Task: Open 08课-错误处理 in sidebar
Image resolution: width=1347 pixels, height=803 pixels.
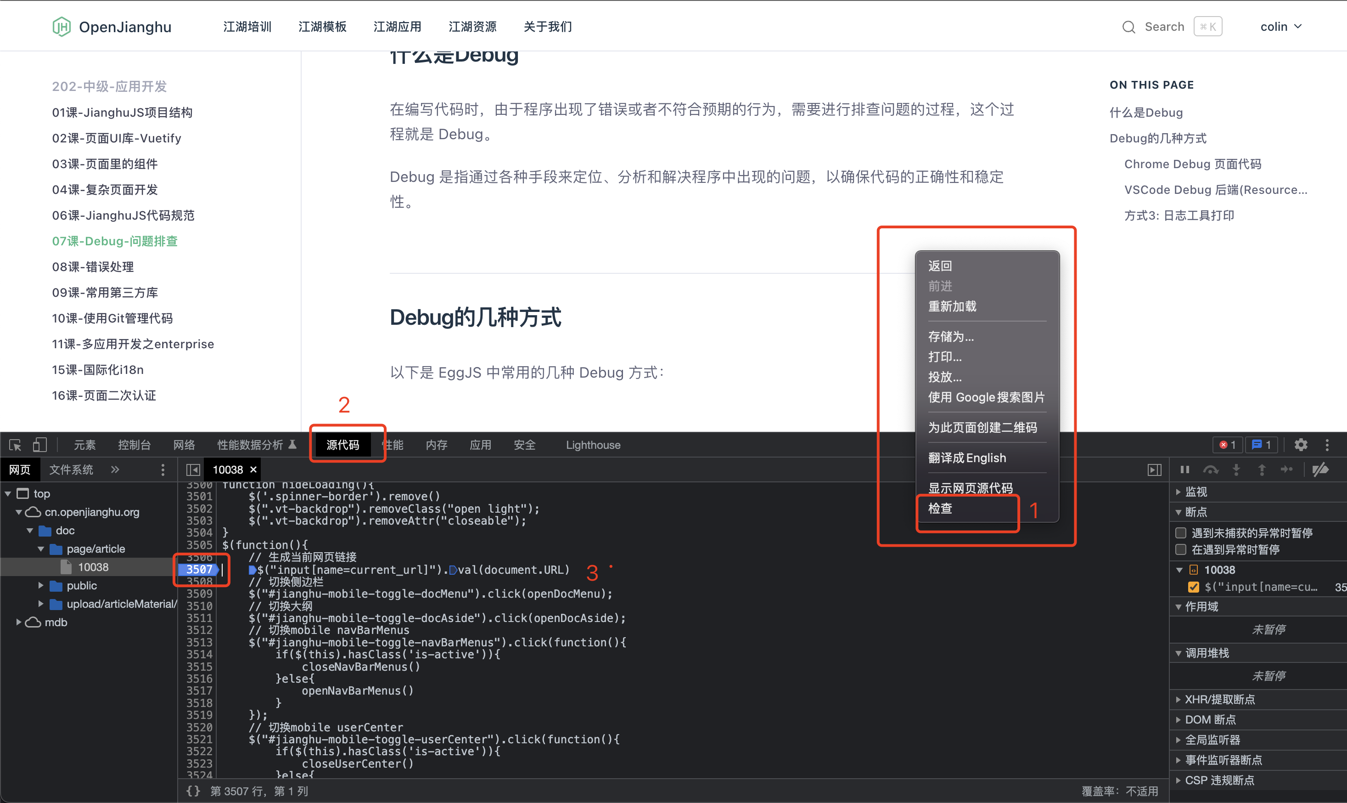Action: (x=93, y=267)
